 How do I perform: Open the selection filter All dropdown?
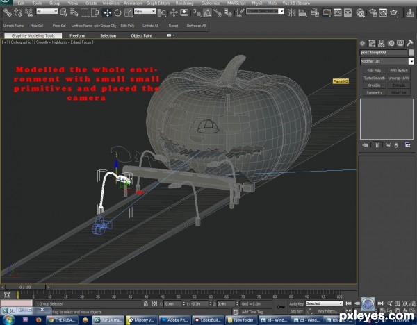click(x=47, y=11)
